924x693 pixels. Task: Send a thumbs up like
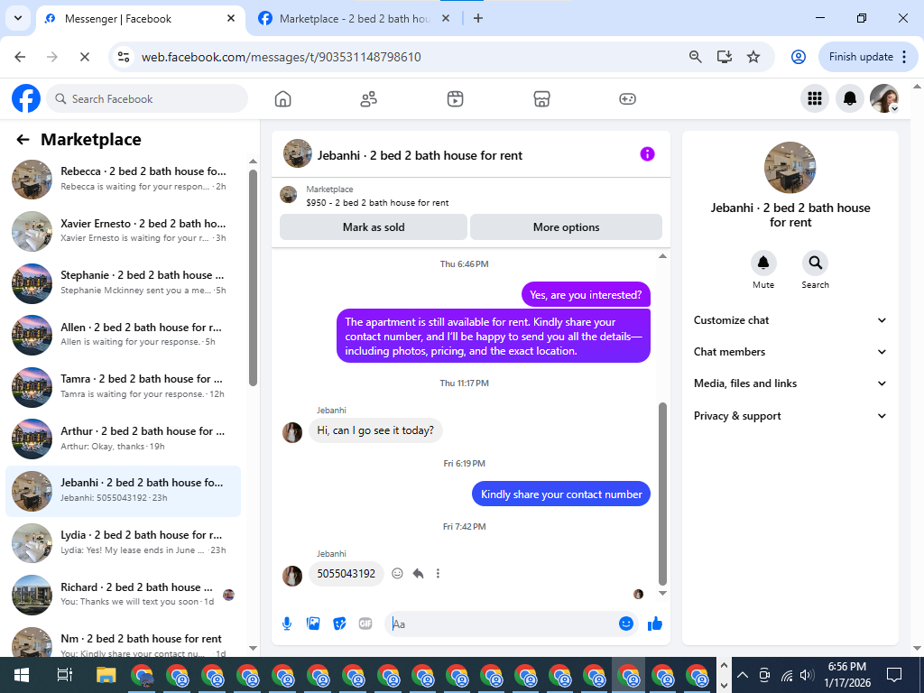tap(655, 624)
